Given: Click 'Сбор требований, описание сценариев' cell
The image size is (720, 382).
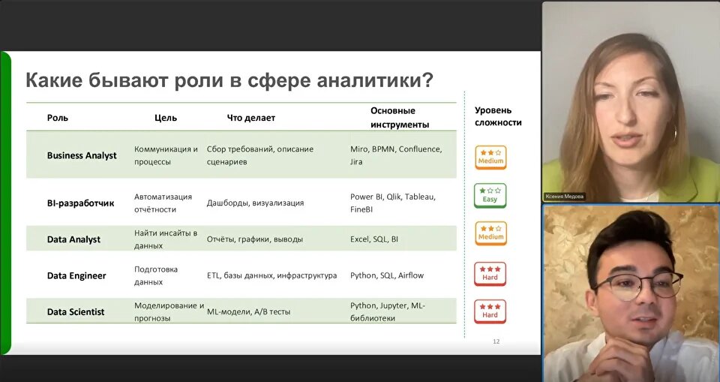Looking at the screenshot, I should click(260, 155).
